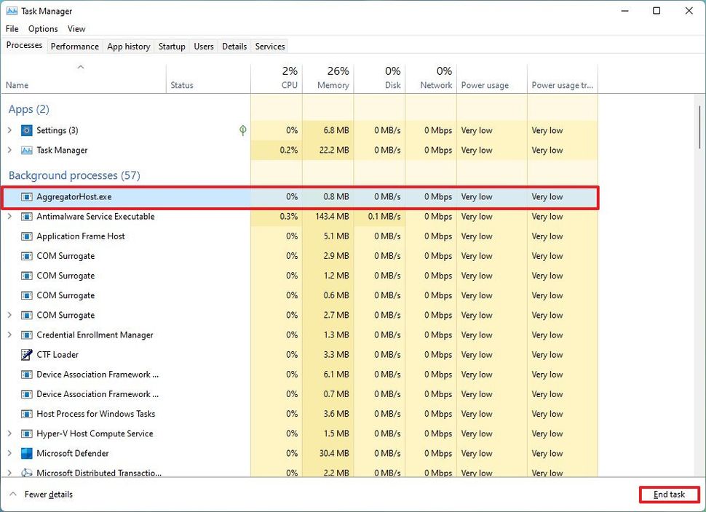Sort processes by the CPU column
This screenshot has height=512, width=706.
pos(289,78)
